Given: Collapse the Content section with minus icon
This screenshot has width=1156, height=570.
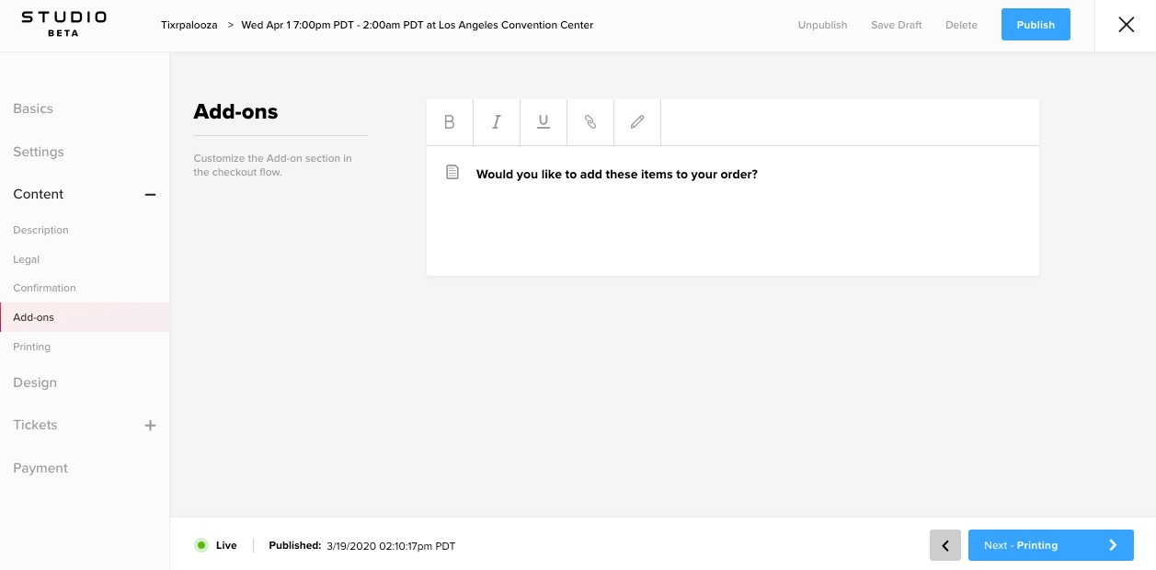Looking at the screenshot, I should [151, 194].
